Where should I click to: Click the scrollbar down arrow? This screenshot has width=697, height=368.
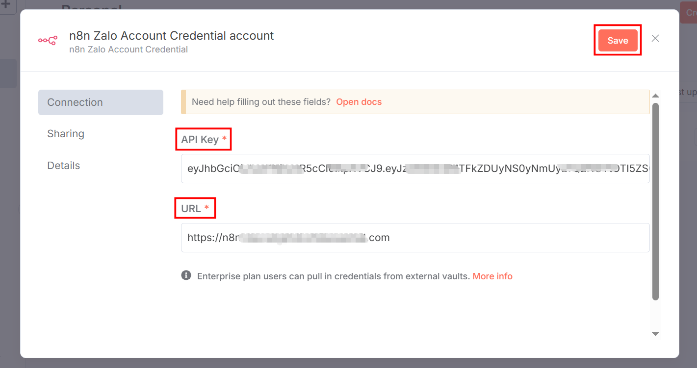(x=655, y=334)
